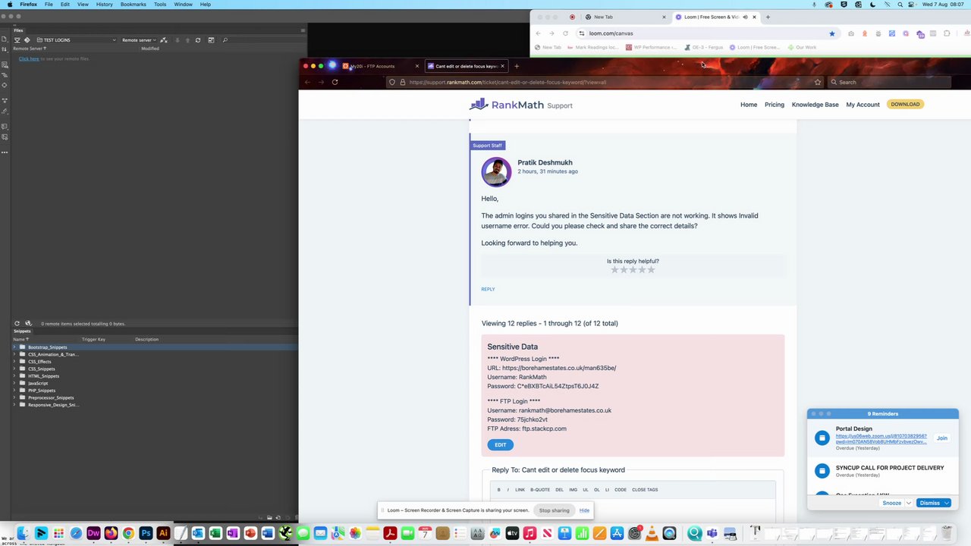This screenshot has width=971, height=546.
Task: Open the Bookmarks menu in menu bar
Action: [133, 5]
